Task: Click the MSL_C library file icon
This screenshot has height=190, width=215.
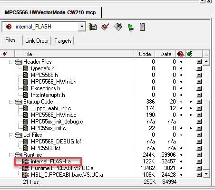Action: [26, 175]
